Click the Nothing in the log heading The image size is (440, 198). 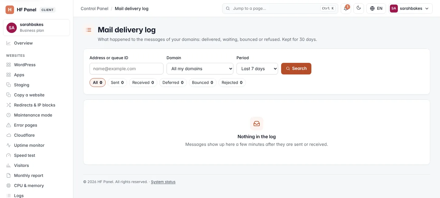point(257,137)
